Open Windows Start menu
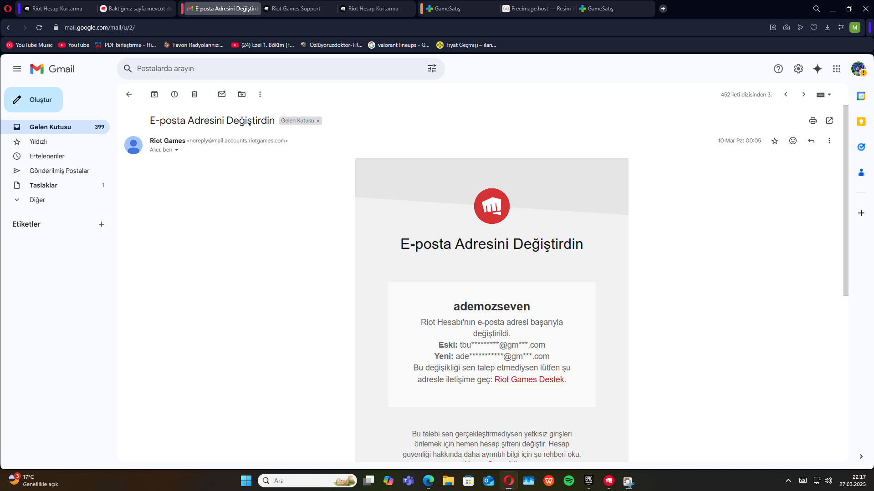The width and height of the screenshot is (874, 491). [x=246, y=481]
